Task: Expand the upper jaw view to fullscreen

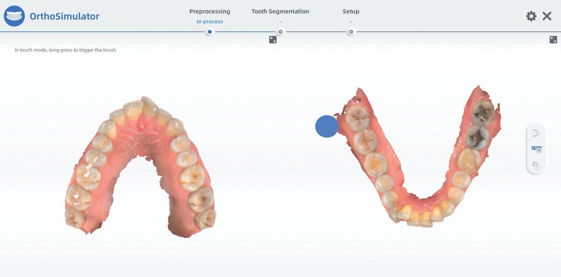Action: (x=273, y=40)
